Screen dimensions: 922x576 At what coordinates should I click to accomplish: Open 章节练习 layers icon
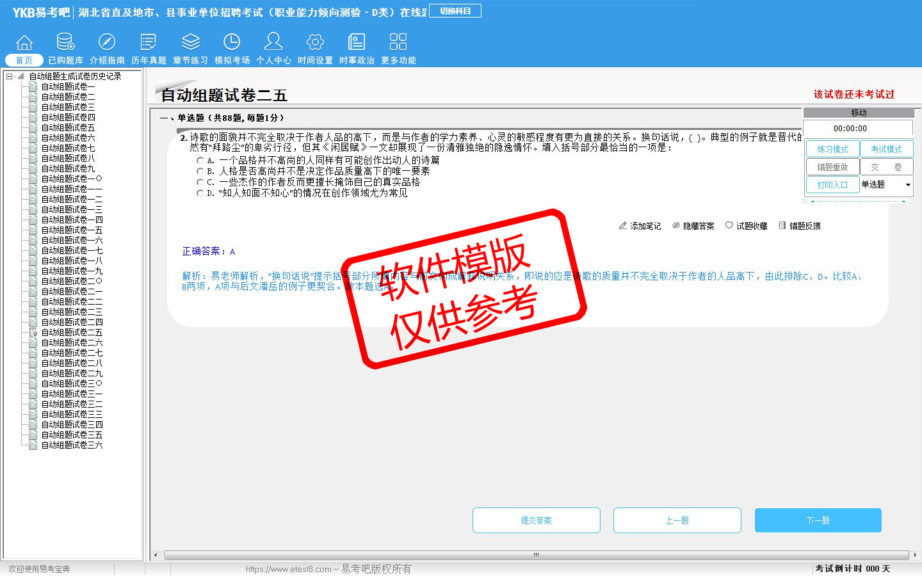point(190,42)
